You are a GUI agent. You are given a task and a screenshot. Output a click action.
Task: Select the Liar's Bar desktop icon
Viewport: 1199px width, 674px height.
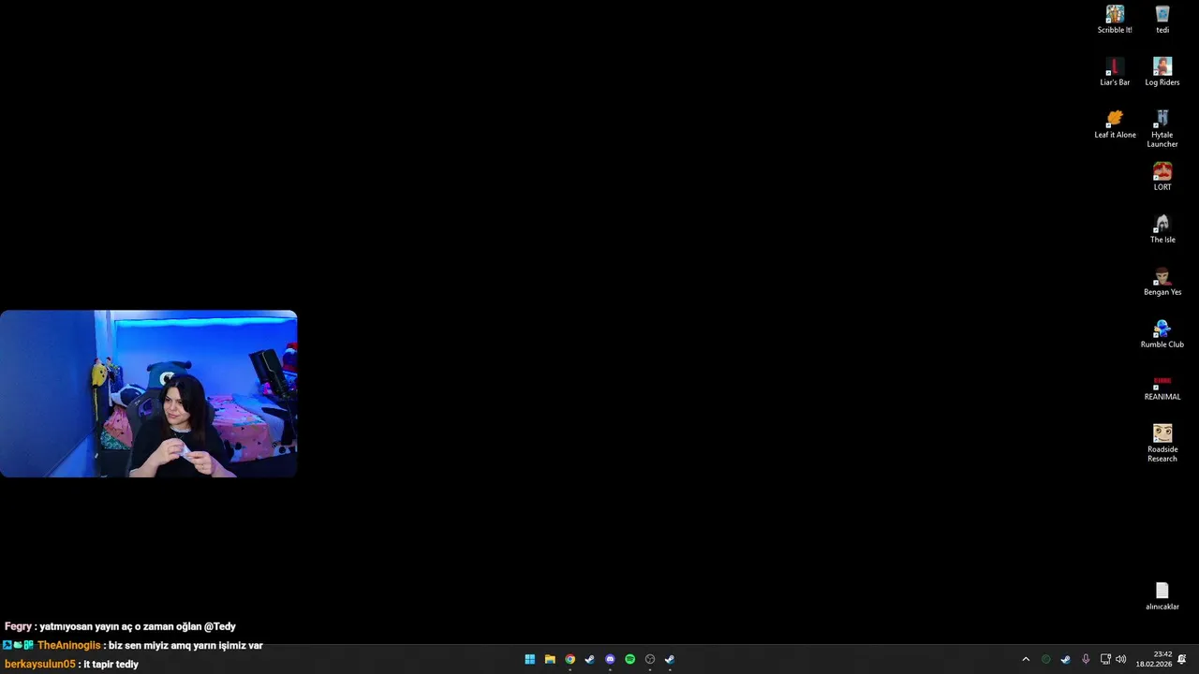pyautogui.click(x=1115, y=72)
